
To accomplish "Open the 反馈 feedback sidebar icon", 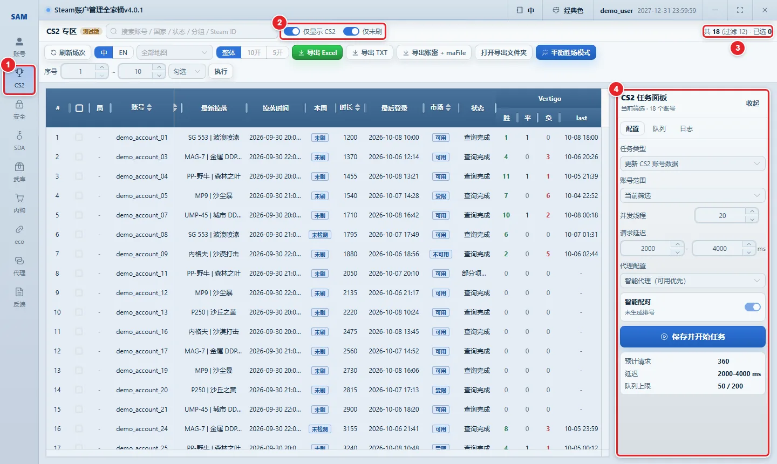I will 19,297.
